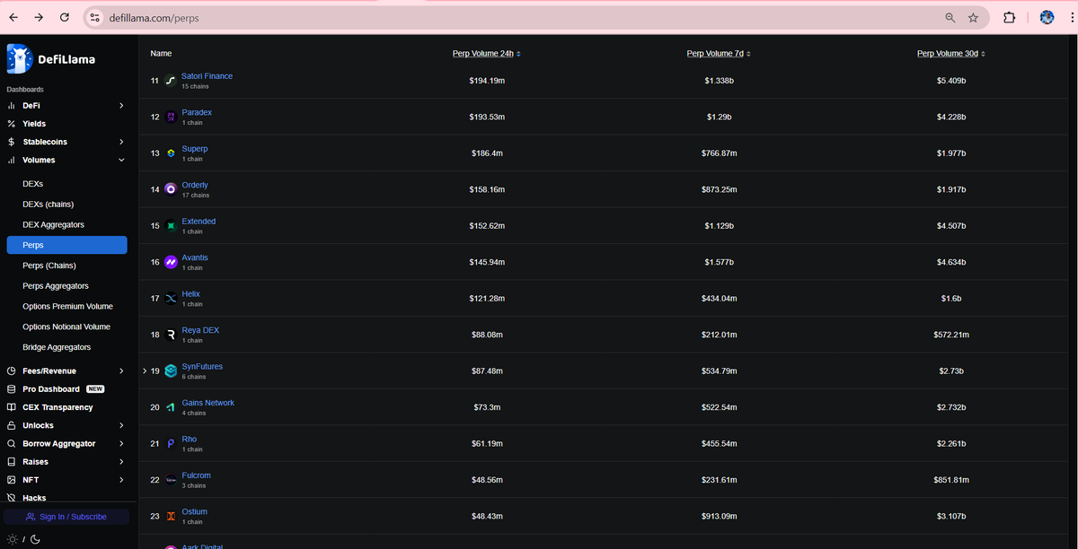Sort by Perp Volume 24h column
Image resolution: width=1078 pixels, height=549 pixels.
pos(486,54)
